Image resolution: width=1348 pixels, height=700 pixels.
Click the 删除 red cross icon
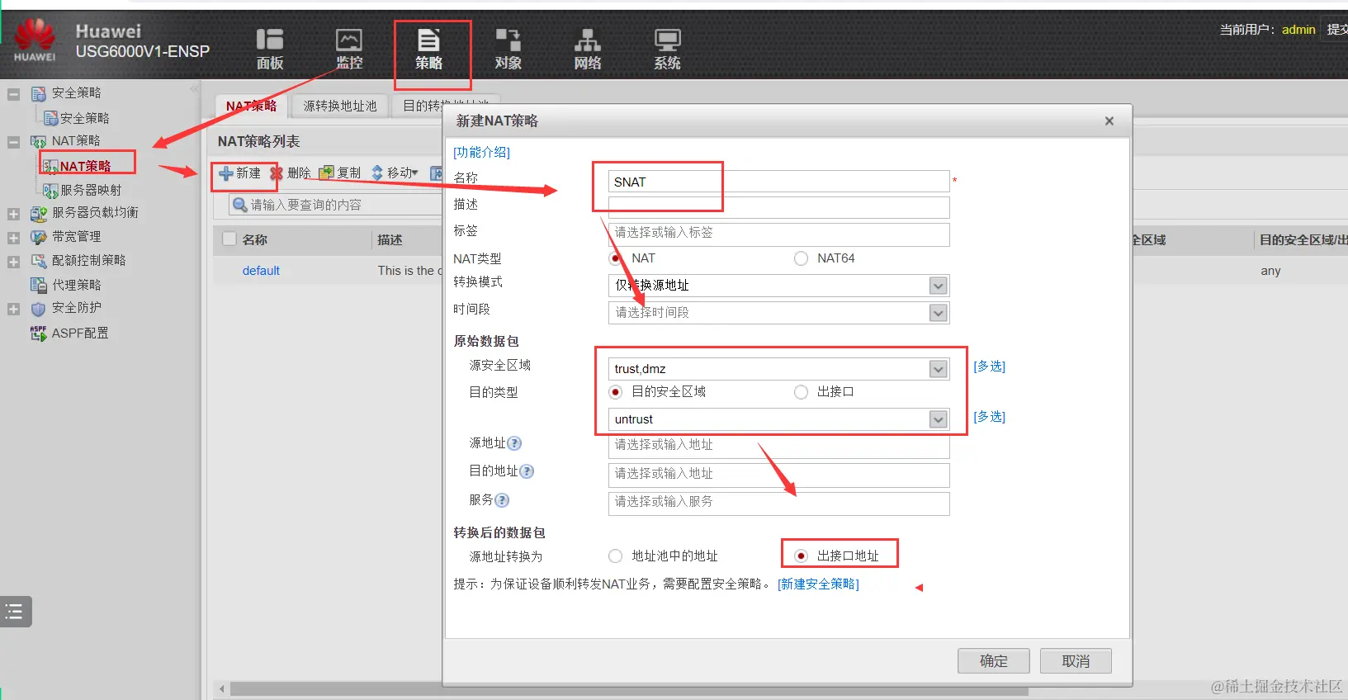[277, 173]
